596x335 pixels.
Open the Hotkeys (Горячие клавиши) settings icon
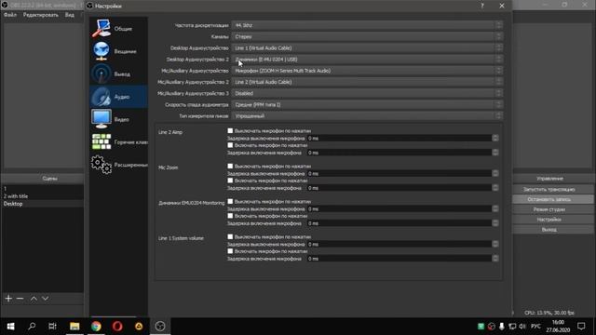point(102,141)
